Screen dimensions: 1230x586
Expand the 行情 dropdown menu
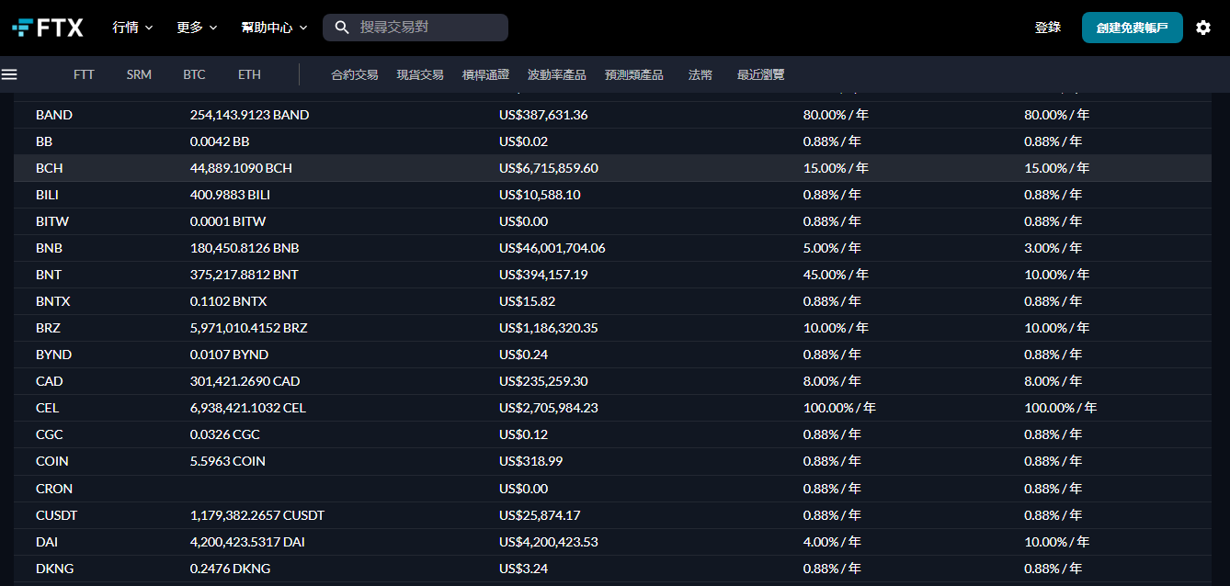coord(132,28)
